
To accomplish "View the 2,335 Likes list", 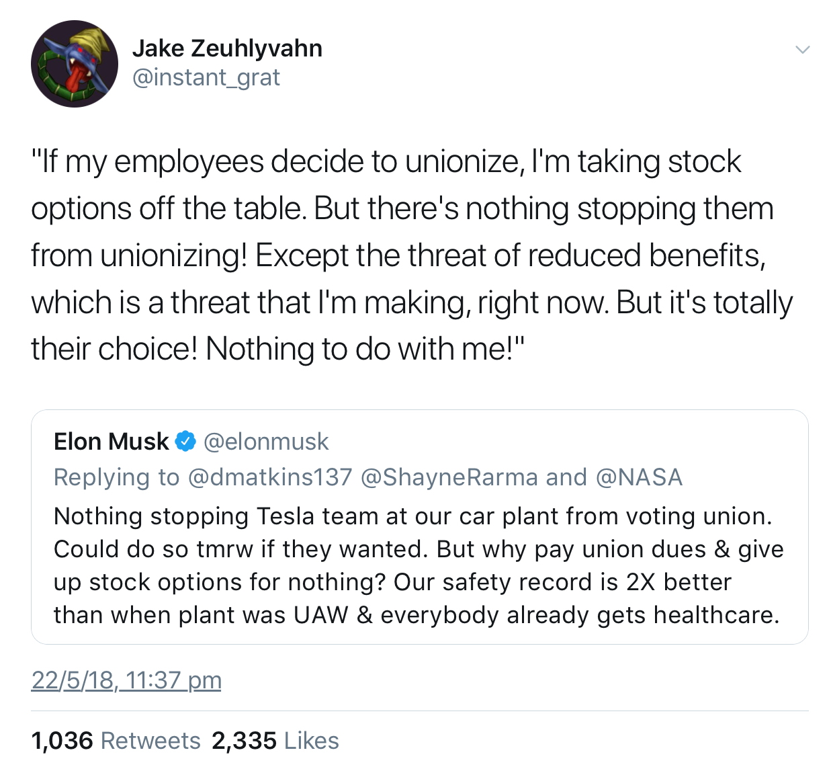I will (275, 741).
